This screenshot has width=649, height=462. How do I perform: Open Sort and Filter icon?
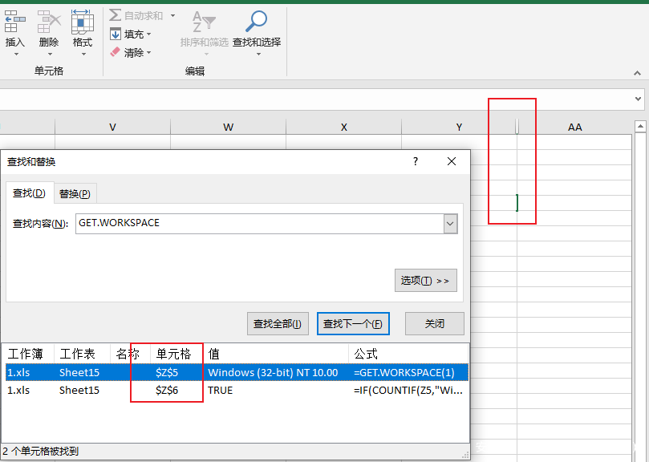click(x=204, y=22)
